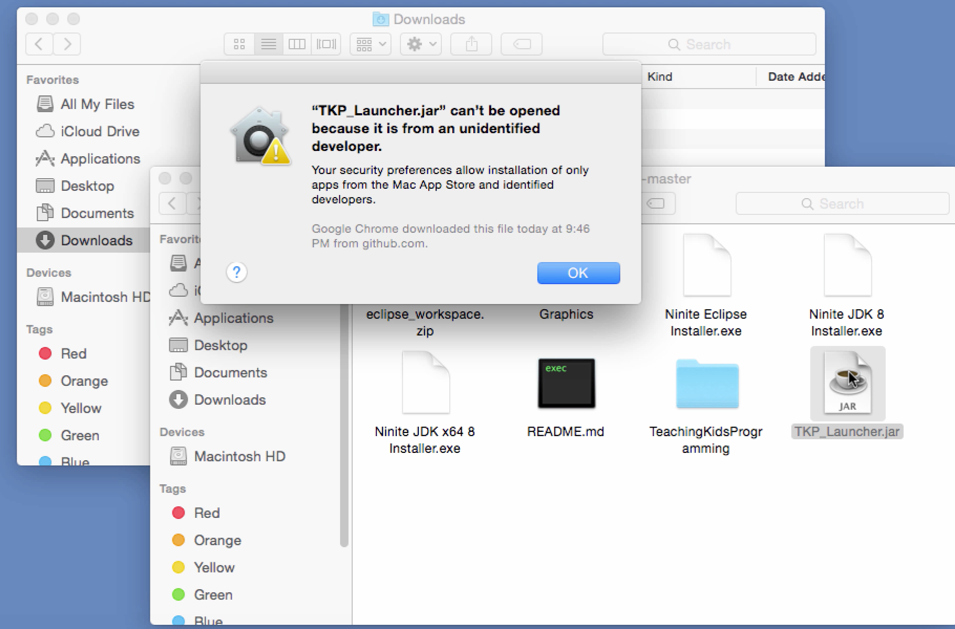The width and height of the screenshot is (955, 629).
Task: Select the README.md exec file icon
Action: (x=566, y=383)
